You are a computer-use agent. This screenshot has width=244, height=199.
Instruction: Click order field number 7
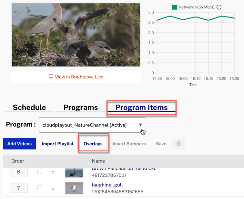pyautogui.click(x=18, y=188)
